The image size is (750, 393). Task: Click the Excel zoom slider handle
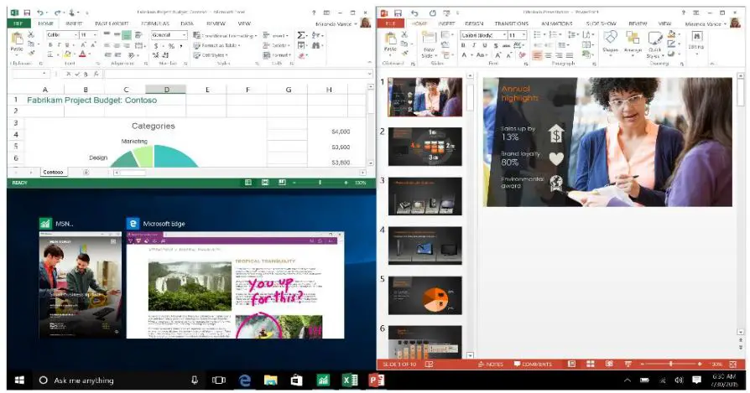point(320,183)
